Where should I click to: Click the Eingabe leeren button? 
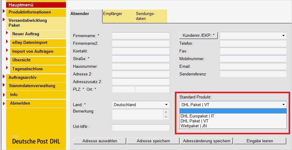click(x=260, y=141)
